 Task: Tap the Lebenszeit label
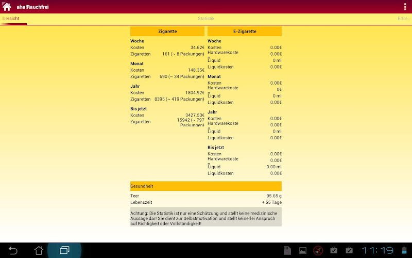click(x=141, y=202)
